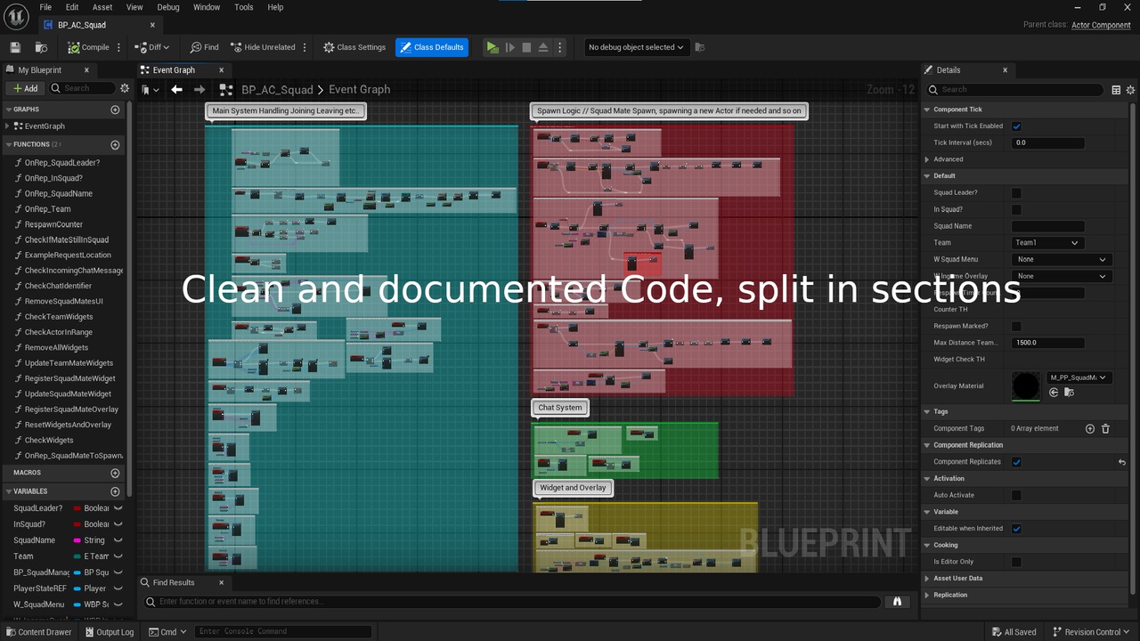Viewport: 1140px width, 641px height.
Task: Click the Find Results binoculars icon
Action: tap(899, 602)
